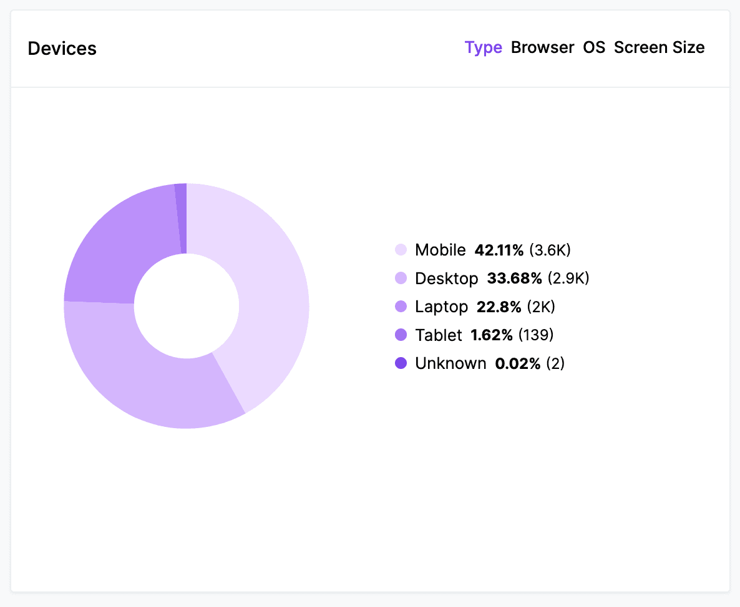Screen dimensions: 740x607
Task: Switch to the Type tab
Action: tap(483, 48)
